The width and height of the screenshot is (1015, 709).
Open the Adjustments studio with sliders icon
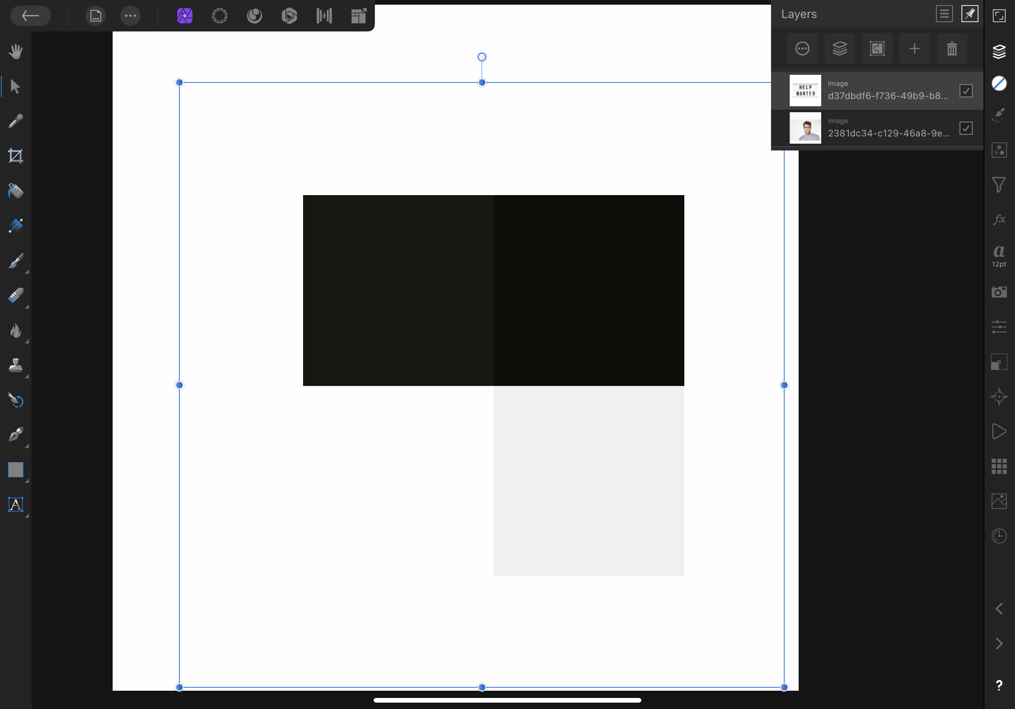[999, 327]
